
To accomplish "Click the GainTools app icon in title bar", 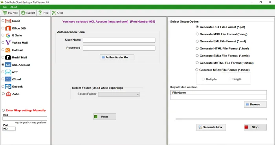I will (x=2, y=2).
